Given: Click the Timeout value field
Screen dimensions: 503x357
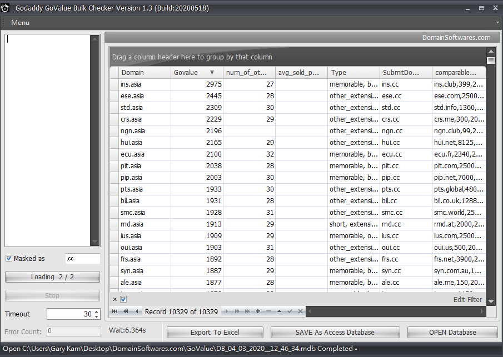Looking at the screenshot, I should 70,314.
